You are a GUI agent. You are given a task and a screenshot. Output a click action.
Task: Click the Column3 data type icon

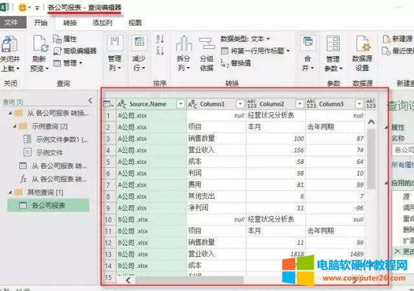311,104
